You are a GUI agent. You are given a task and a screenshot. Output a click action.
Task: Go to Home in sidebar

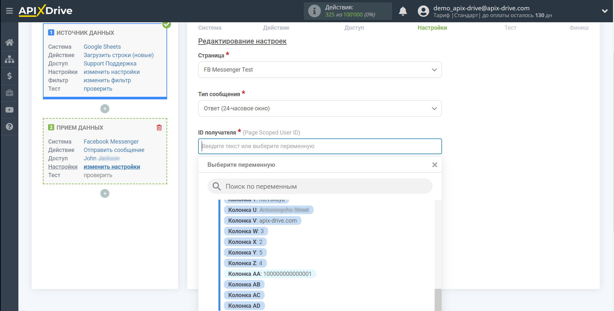coord(9,42)
